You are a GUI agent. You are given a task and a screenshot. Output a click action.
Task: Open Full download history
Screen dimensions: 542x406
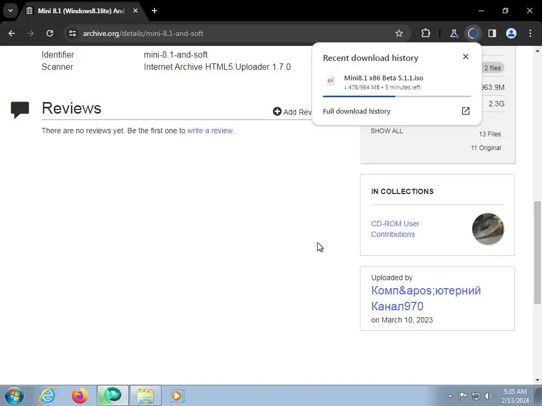(356, 111)
